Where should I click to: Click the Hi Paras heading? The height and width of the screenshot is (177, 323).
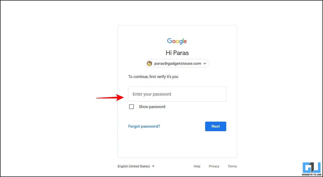[x=177, y=53]
